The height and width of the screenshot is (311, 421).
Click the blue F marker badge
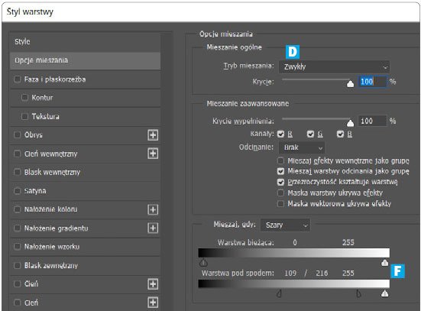[x=397, y=271]
